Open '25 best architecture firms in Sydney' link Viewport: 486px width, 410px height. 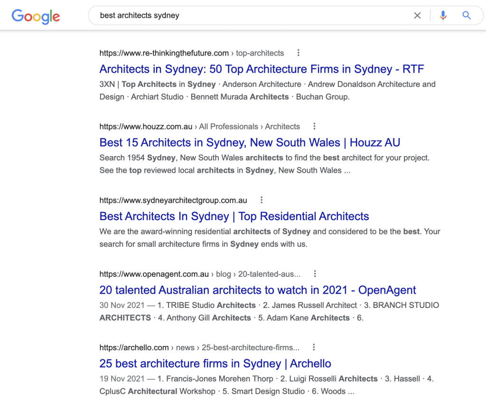pyautogui.click(x=215, y=363)
